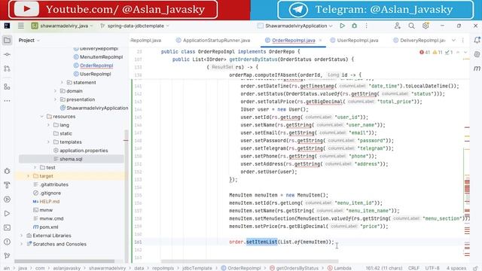Open application.properties file in tree
The width and height of the screenshot is (482, 271).
click(84, 151)
